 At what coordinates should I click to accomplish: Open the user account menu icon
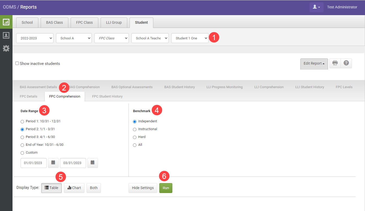316,7
